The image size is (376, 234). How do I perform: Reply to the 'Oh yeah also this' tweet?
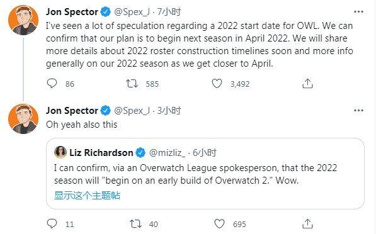tap(52, 224)
